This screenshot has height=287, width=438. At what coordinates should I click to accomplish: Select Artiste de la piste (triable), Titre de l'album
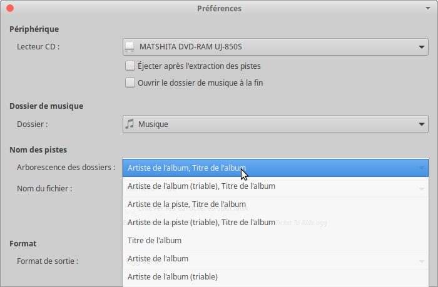coord(275,222)
